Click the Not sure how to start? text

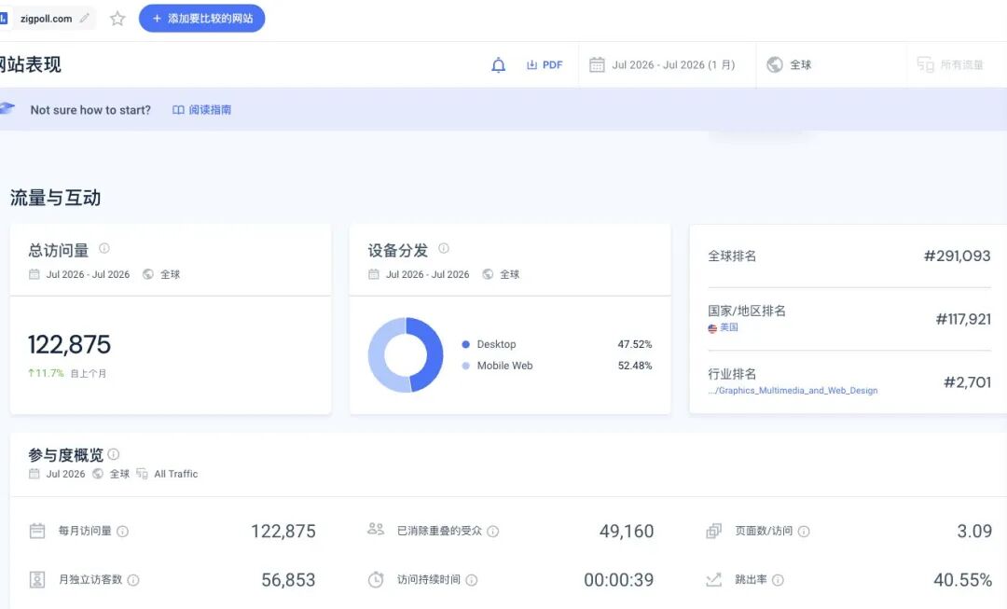90,110
